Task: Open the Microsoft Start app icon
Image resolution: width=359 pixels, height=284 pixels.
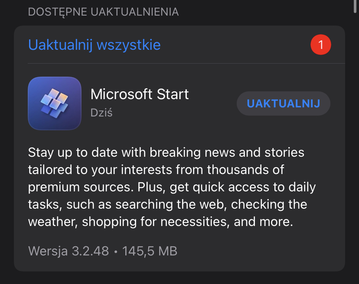Action: [x=55, y=103]
